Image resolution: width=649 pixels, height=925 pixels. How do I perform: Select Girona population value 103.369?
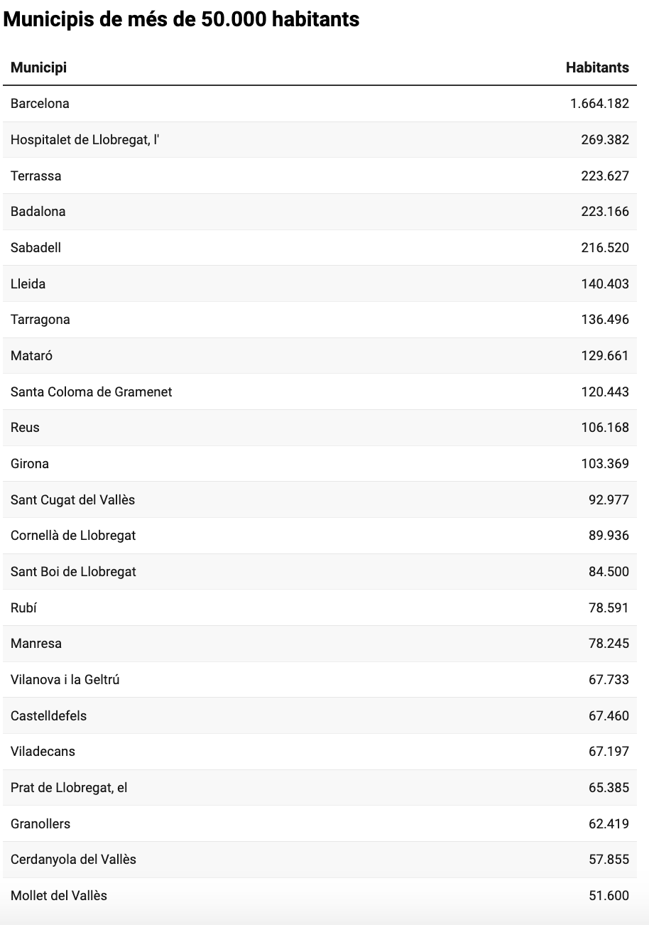click(605, 464)
